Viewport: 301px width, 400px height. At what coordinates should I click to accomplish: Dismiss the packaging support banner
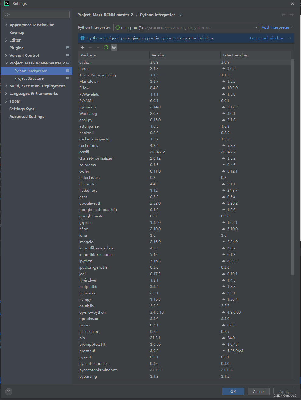click(290, 38)
